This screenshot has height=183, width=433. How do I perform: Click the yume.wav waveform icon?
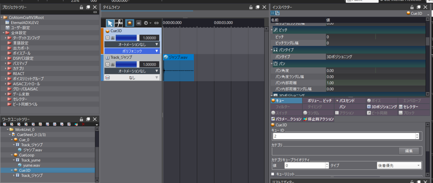(20, 165)
